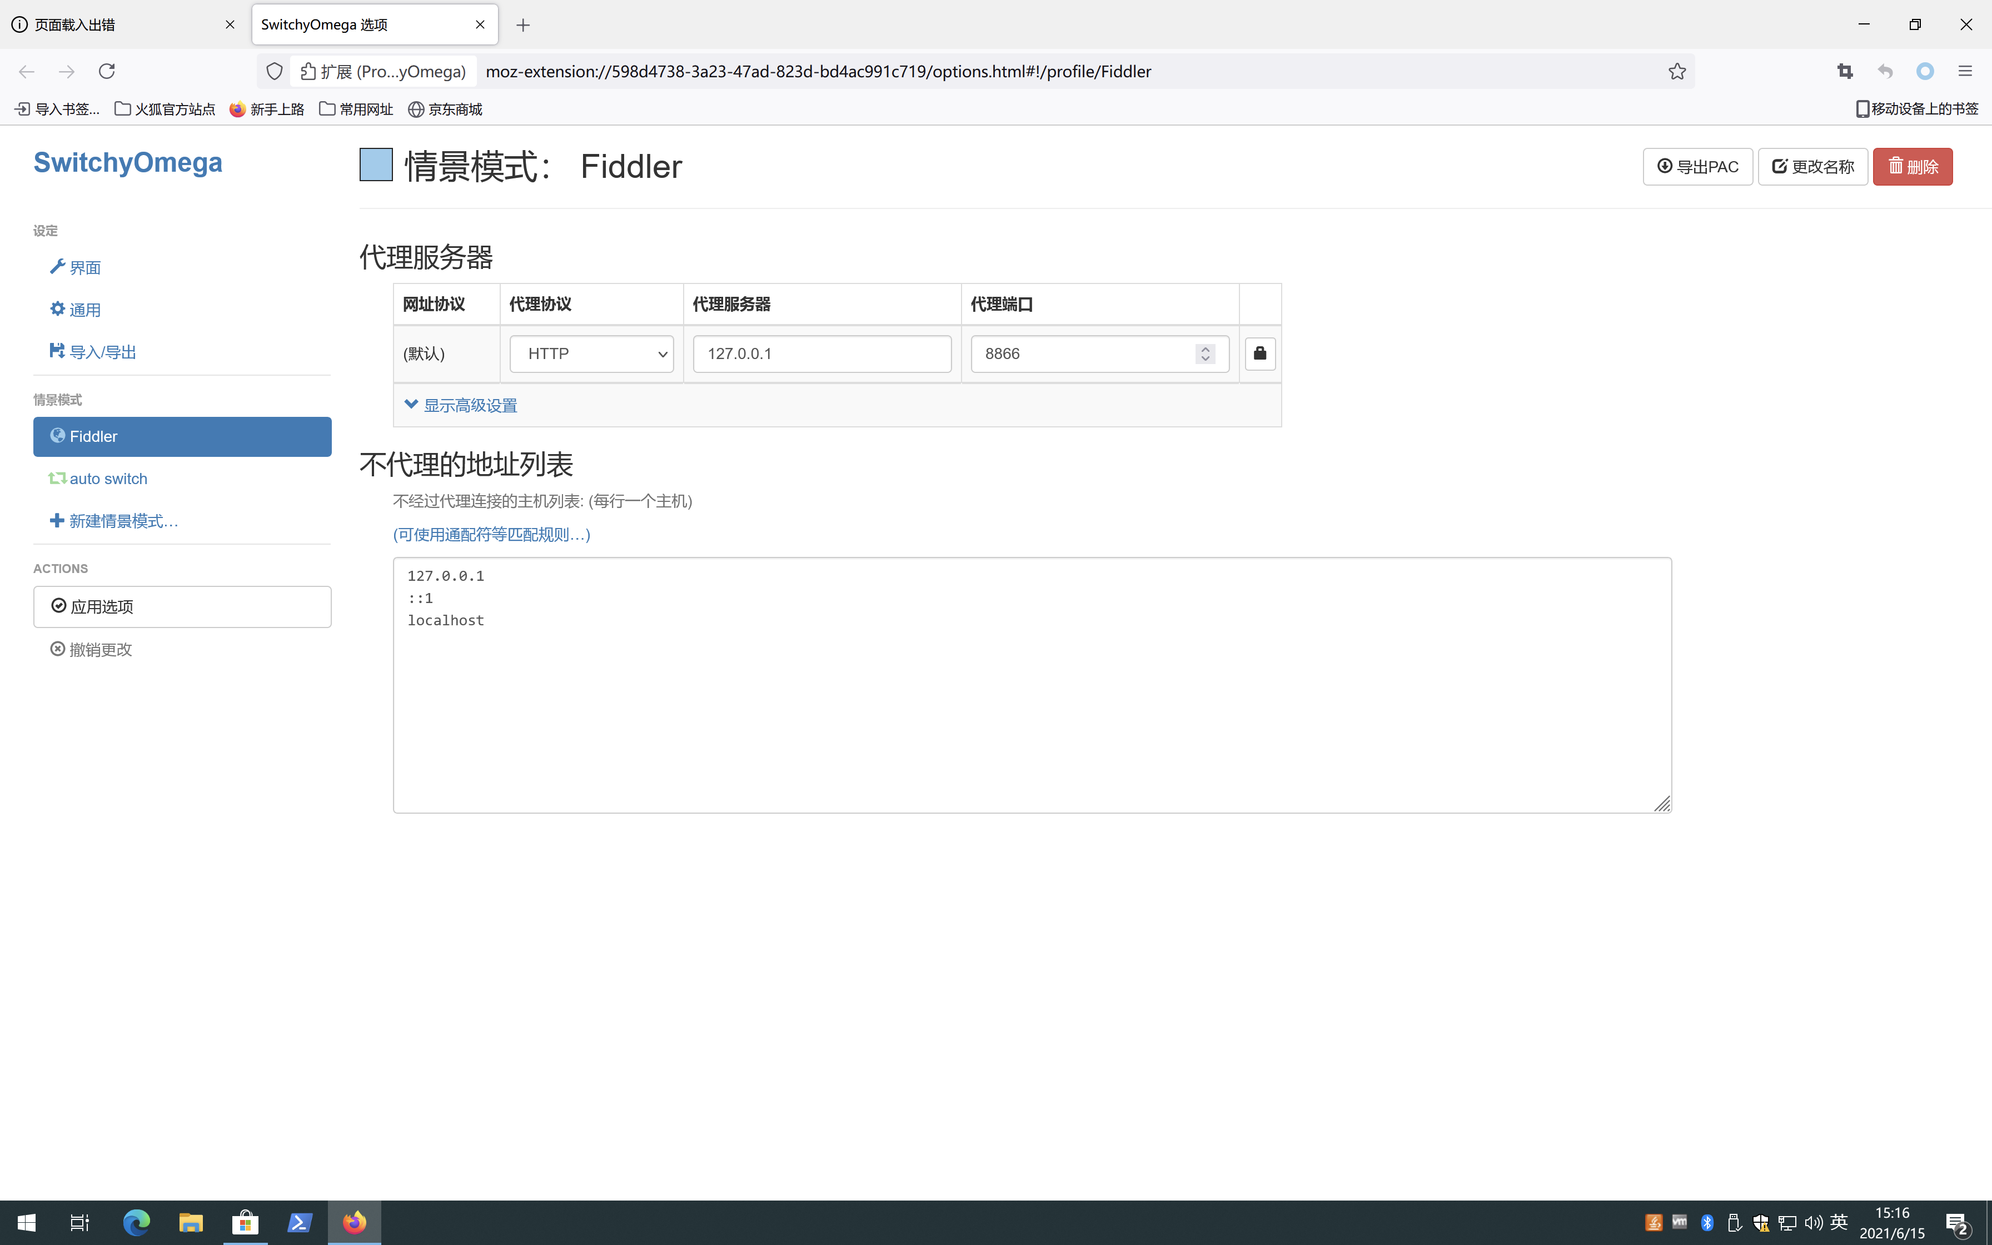Click the SwitchyOmega logo title
This screenshot has height=1245, width=1992.
click(128, 162)
